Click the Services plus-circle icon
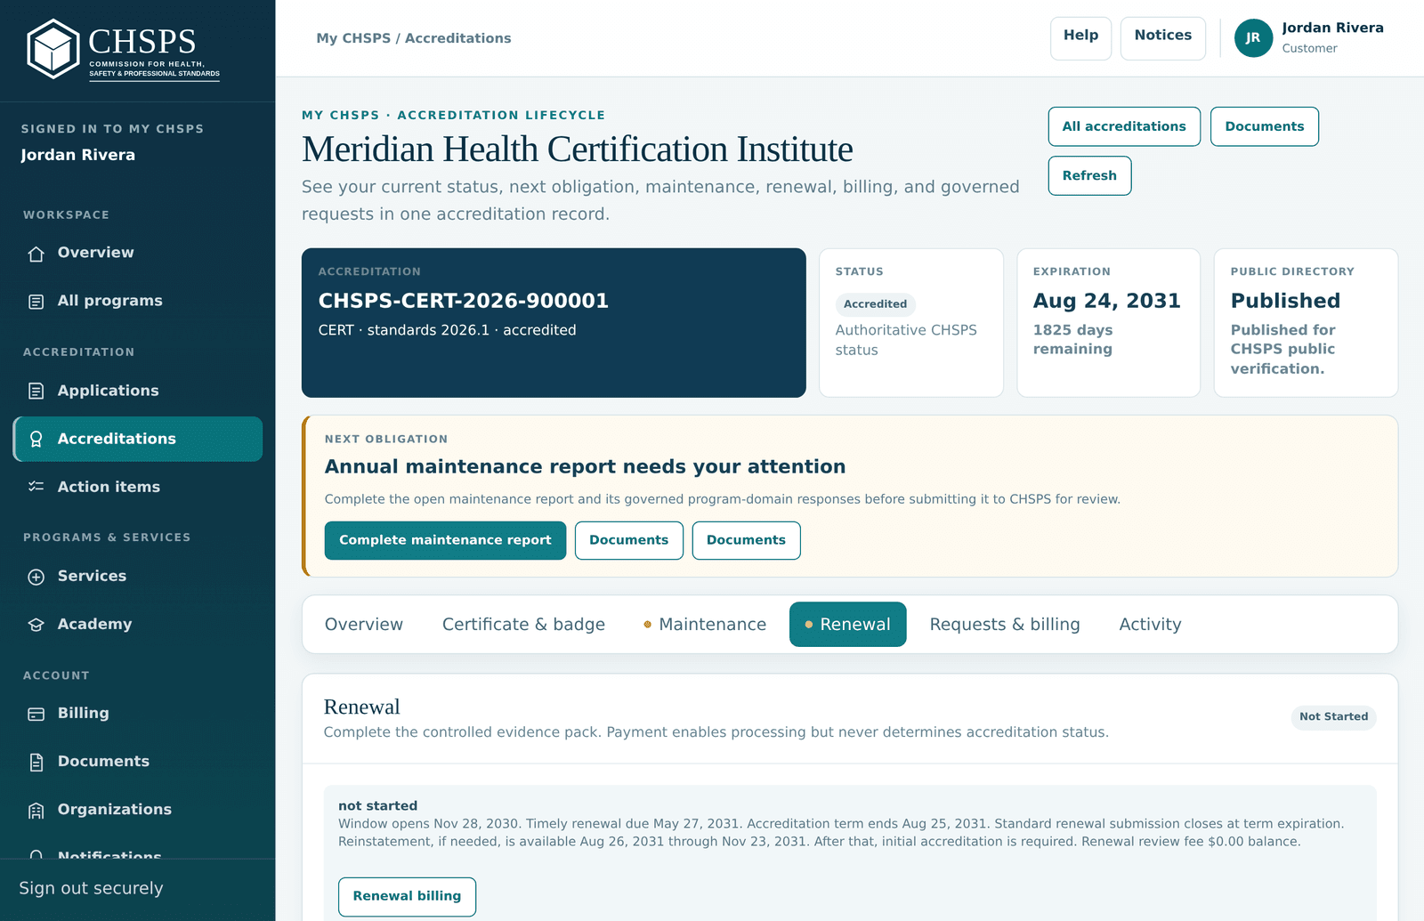 pos(36,577)
